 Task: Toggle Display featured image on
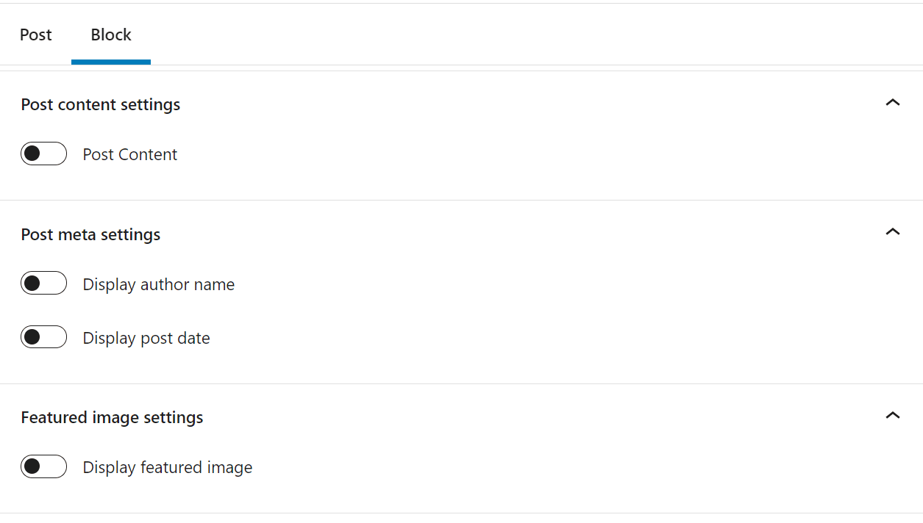pyautogui.click(x=43, y=466)
